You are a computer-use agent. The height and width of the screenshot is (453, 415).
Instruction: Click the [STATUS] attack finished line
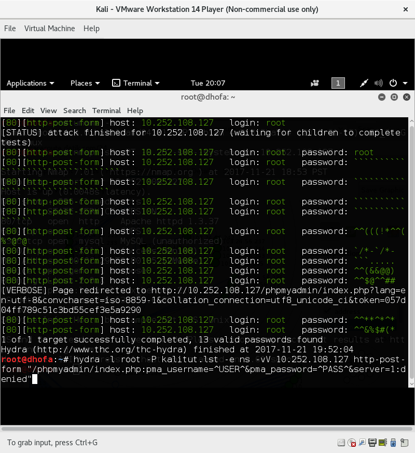coord(204,138)
